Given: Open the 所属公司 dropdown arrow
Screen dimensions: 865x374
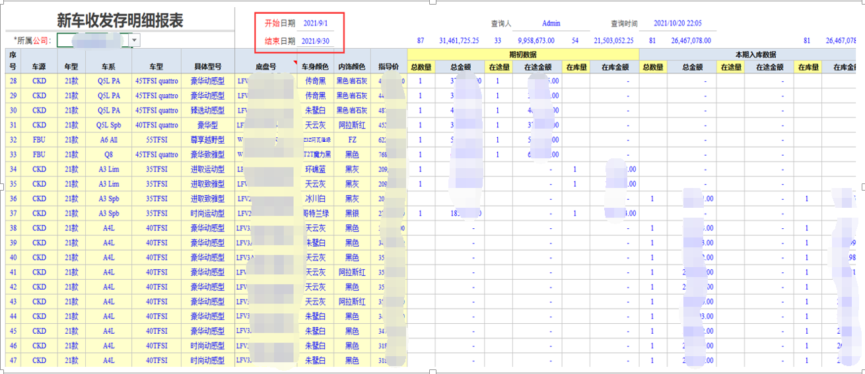Looking at the screenshot, I should coord(135,41).
